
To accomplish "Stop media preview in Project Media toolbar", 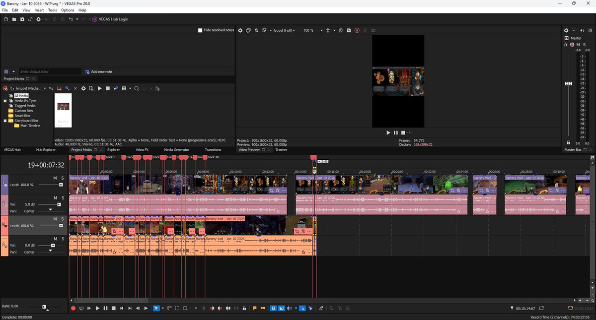I will click(x=108, y=88).
